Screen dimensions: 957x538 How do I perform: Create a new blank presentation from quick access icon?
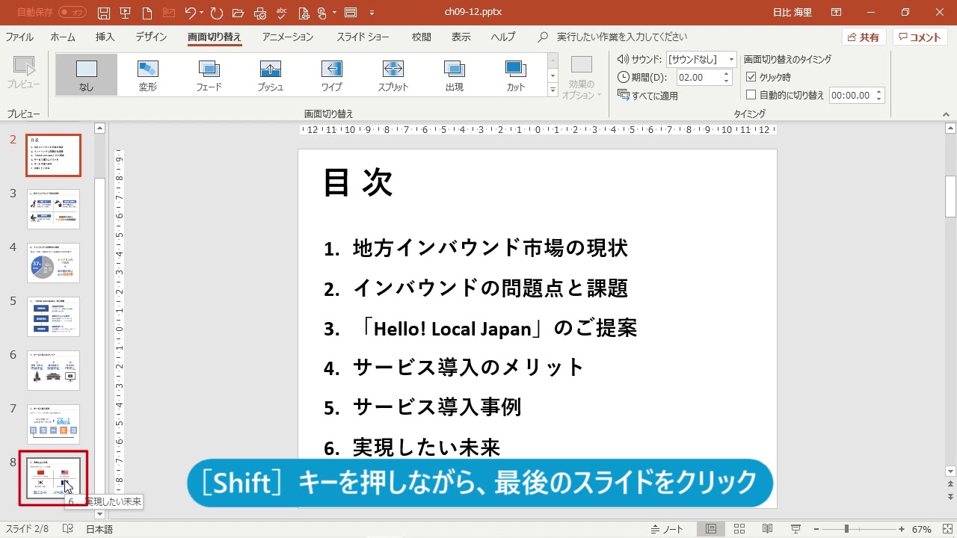pos(148,13)
